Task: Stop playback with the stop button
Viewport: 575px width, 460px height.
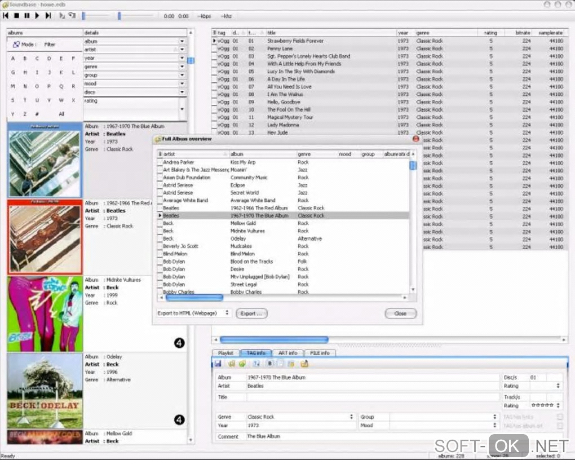Action: 16,15
